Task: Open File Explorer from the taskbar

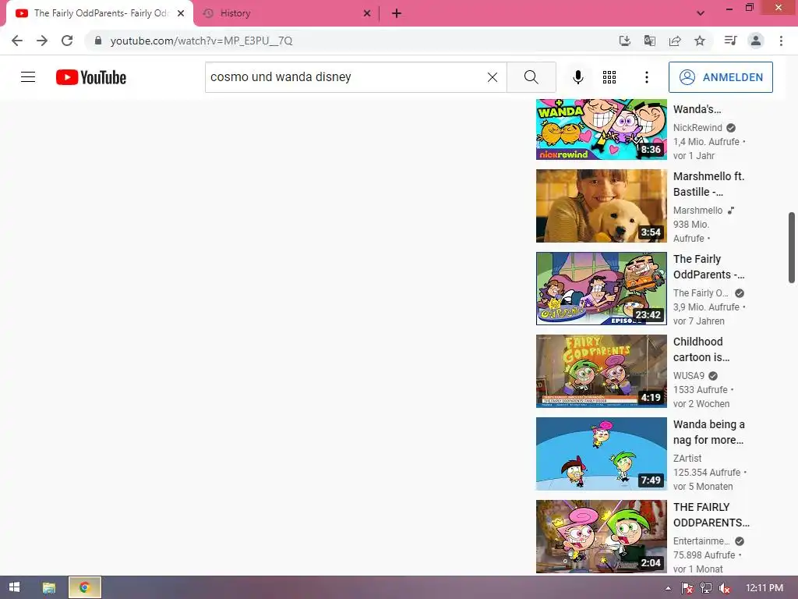Action: coord(49,587)
